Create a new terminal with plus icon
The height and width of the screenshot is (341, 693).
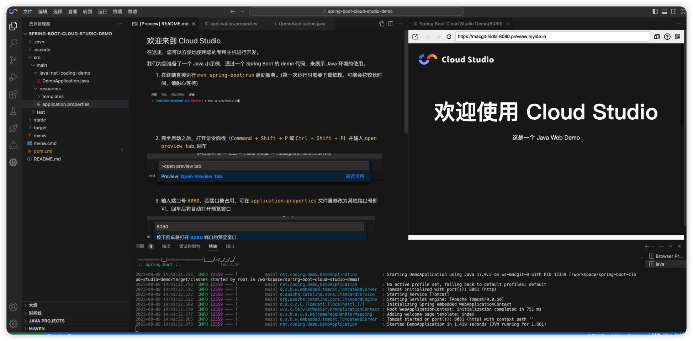647,246
